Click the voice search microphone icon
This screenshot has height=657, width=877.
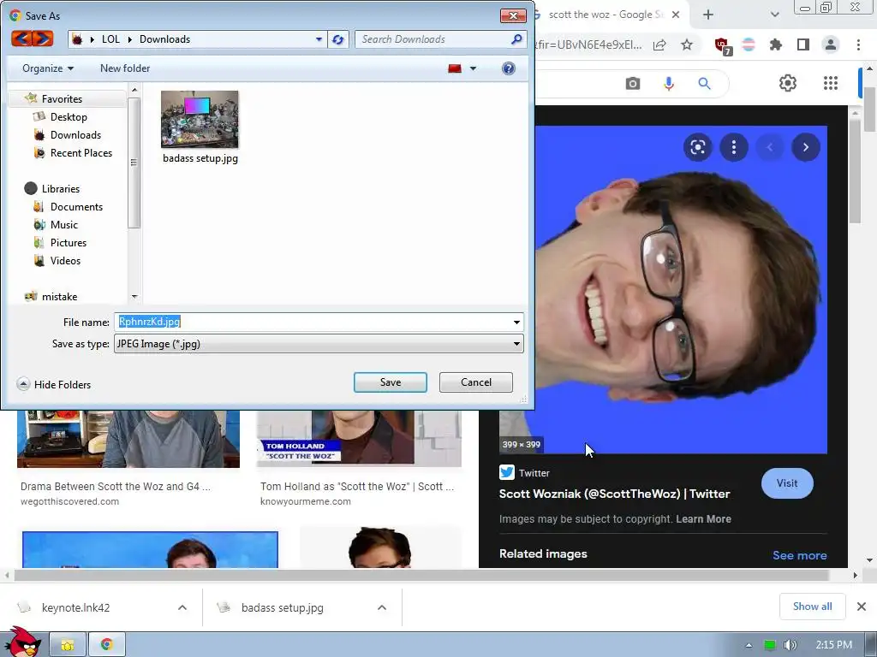pos(668,84)
